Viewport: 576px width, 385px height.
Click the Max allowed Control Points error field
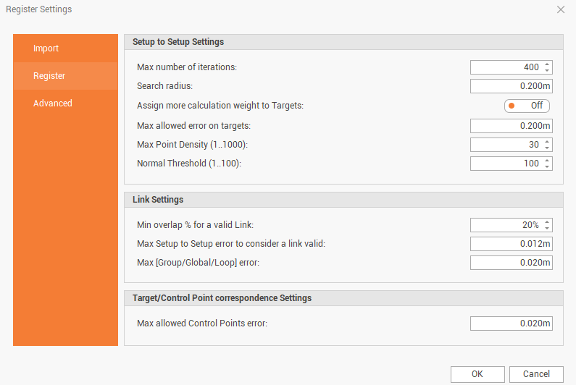[511, 323]
